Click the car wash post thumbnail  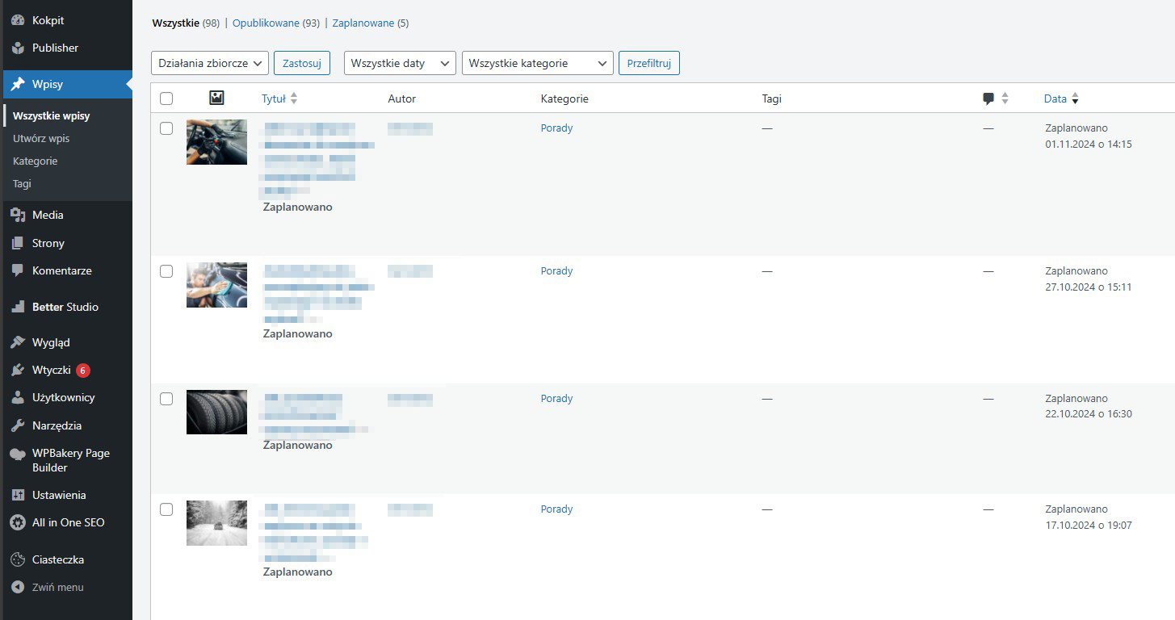point(216,285)
